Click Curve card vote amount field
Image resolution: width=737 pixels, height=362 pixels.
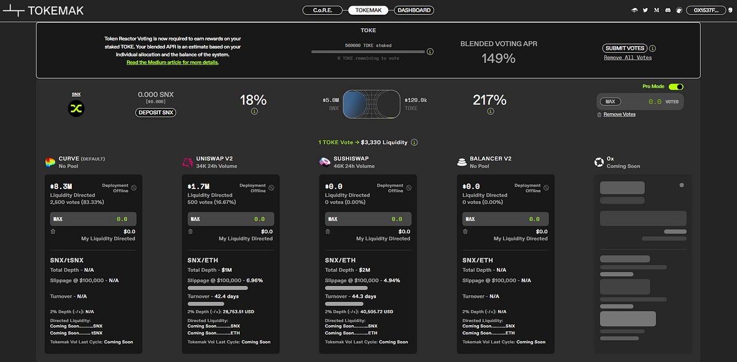[93, 219]
